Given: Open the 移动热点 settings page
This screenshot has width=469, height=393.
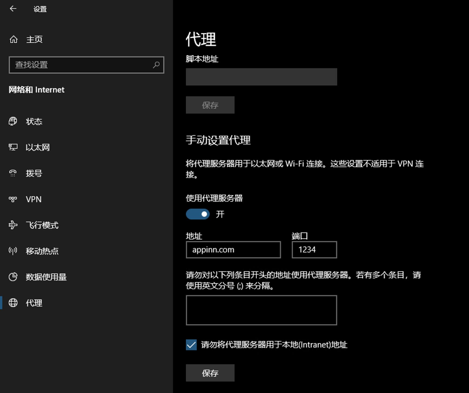Looking at the screenshot, I should [x=86, y=251].
